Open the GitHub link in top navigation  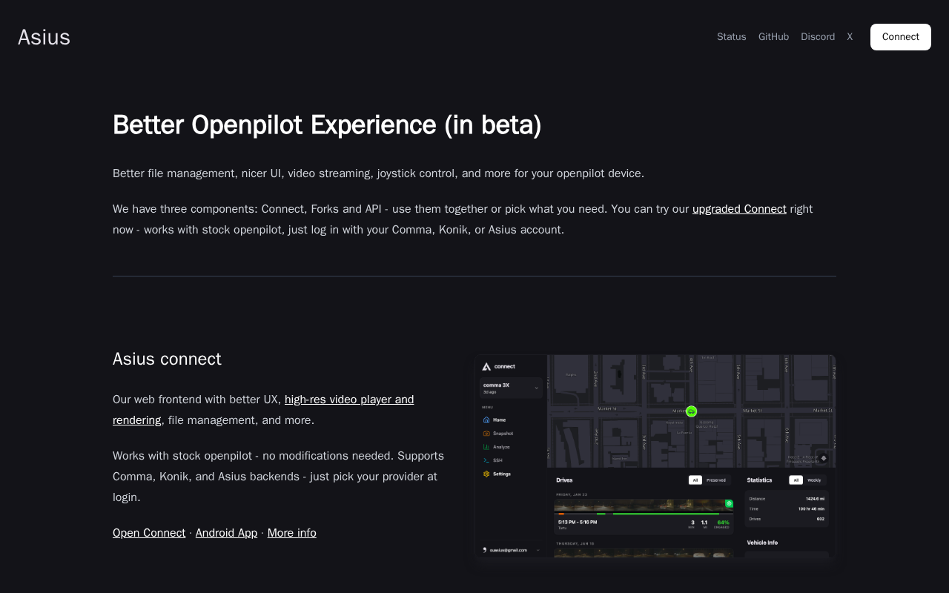[x=773, y=37]
